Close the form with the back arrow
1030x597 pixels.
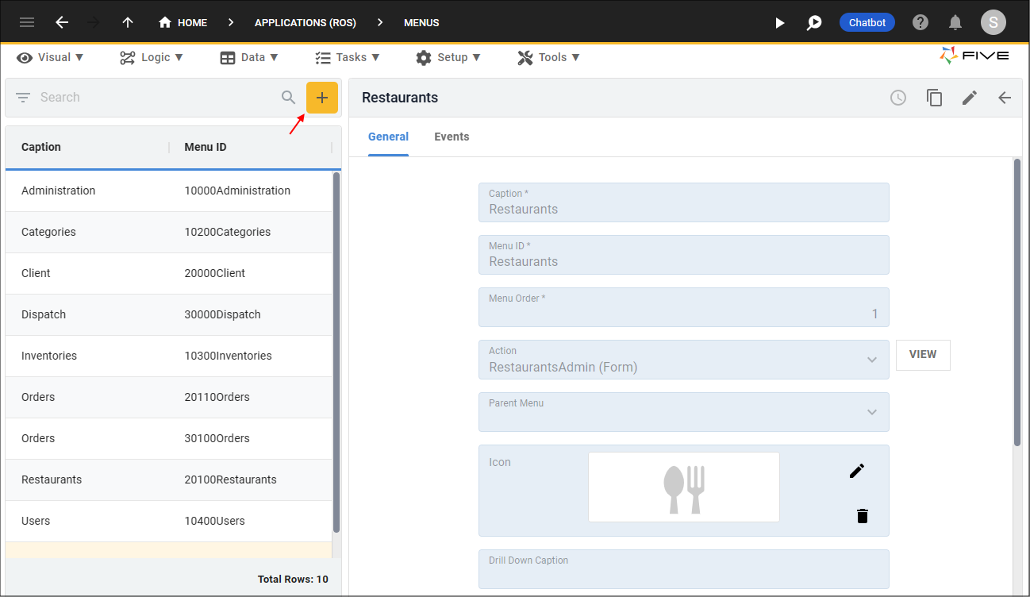pyautogui.click(x=1005, y=98)
